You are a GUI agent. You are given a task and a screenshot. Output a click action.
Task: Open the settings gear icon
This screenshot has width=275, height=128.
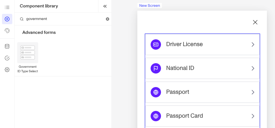(7, 70)
